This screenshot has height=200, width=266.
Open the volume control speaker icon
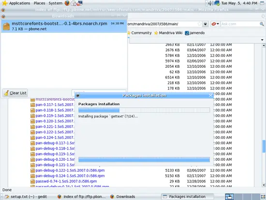210,3
